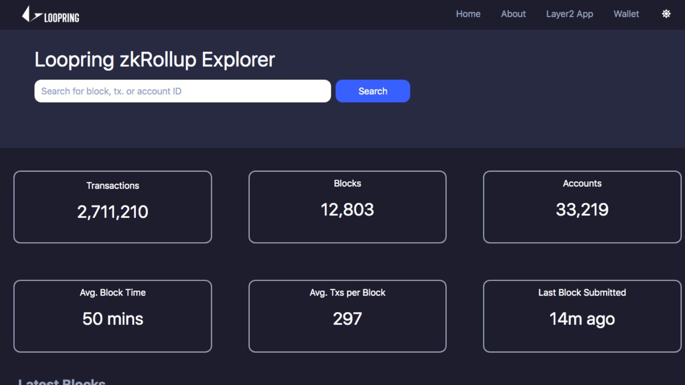Click the block count 12,803
The height and width of the screenshot is (385, 685).
pyautogui.click(x=347, y=210)
